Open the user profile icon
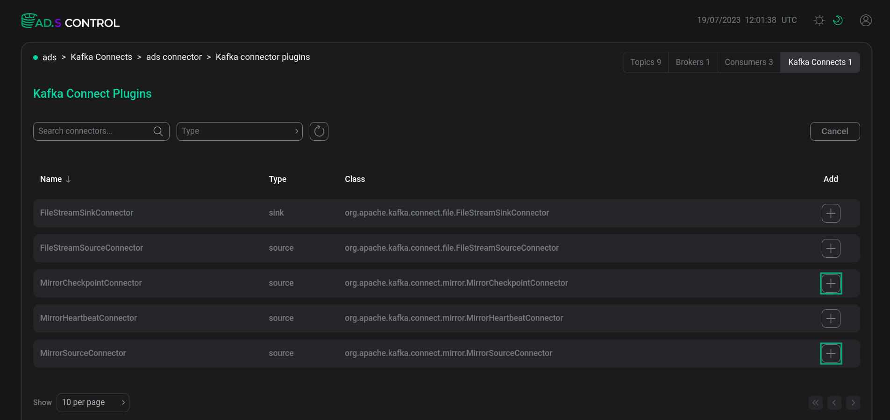Screen dimensions: 890x420 pos(866,20)
